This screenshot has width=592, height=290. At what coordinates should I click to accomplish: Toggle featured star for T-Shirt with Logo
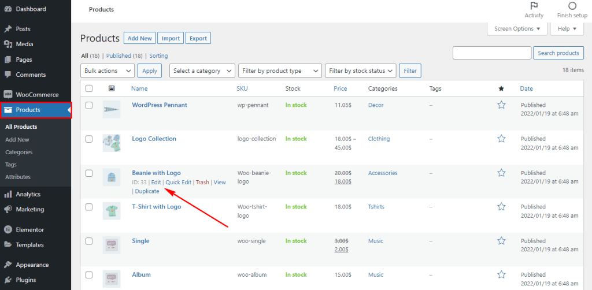click(x=501, y=207)
